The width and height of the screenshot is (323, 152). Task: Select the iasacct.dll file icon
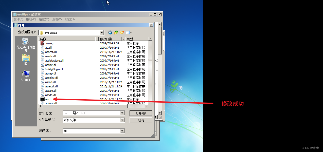[42, 52]
